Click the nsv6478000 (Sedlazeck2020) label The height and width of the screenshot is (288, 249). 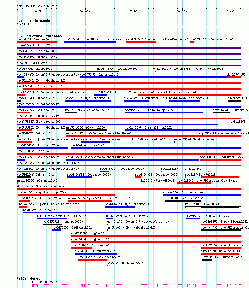(119, 69)
